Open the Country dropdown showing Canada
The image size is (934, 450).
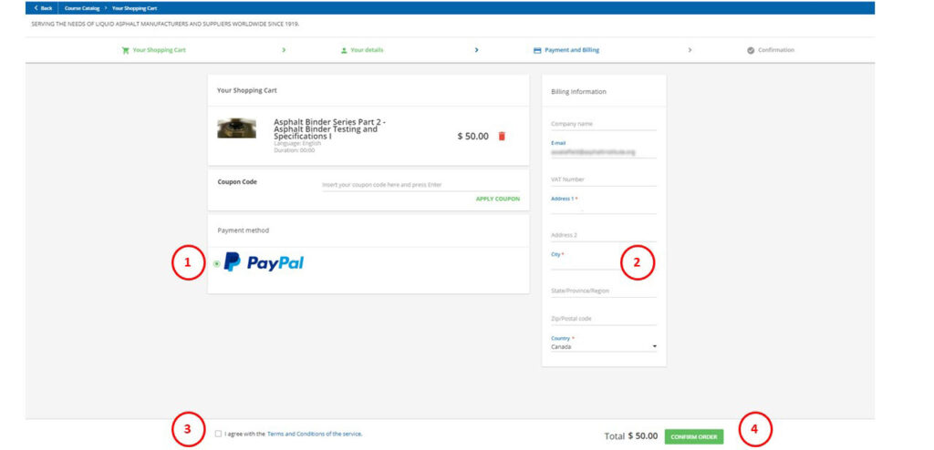pos(604,346)
